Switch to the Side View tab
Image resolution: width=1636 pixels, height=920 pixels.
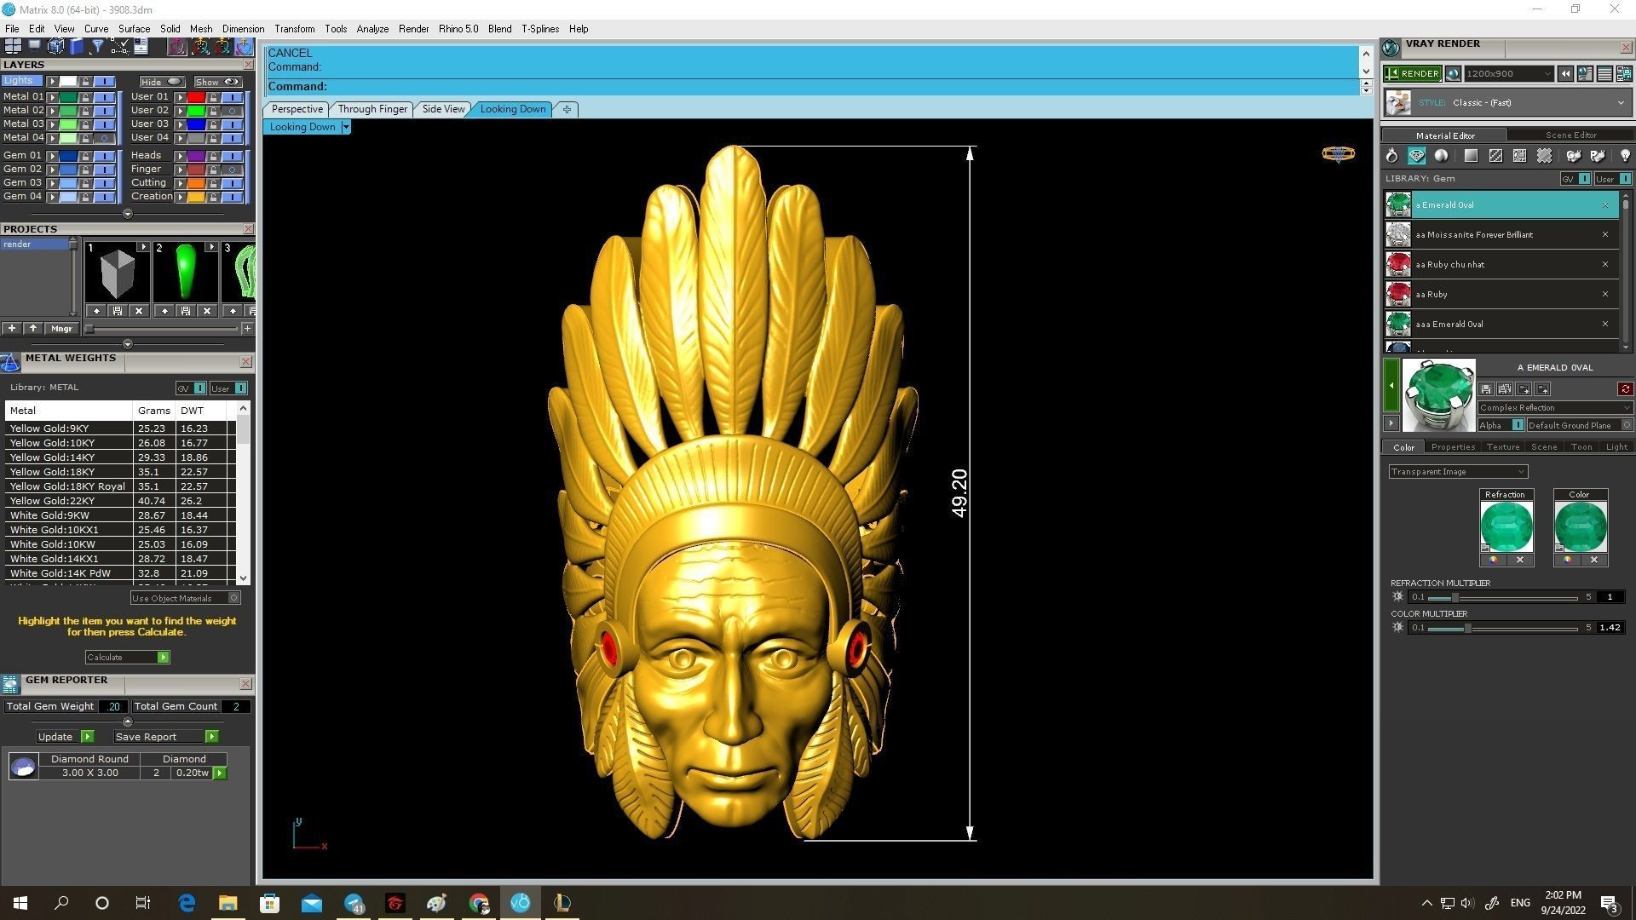point(443,109)
